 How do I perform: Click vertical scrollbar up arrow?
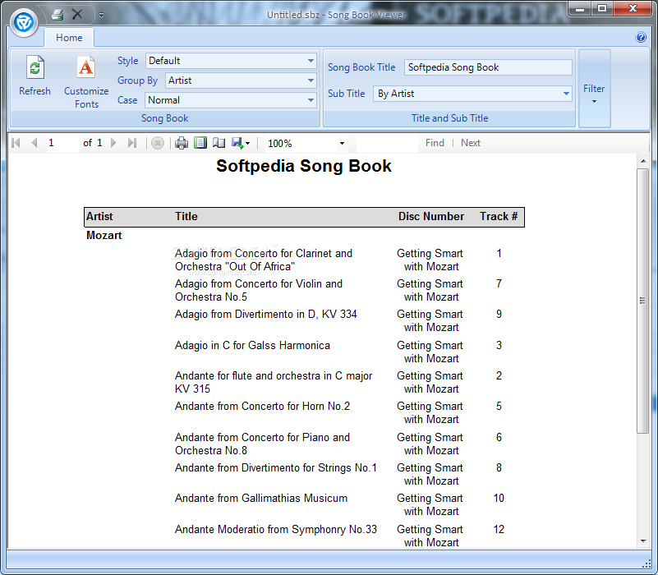tap(643, 161)
